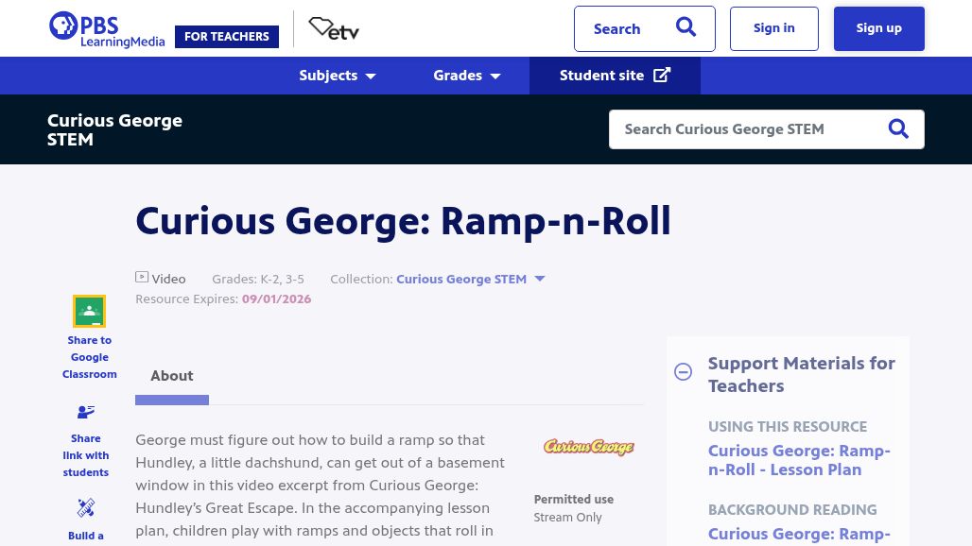Open the PBS LearningMedia home logo
The image size is (972, 546).
(x=107, y=29)
